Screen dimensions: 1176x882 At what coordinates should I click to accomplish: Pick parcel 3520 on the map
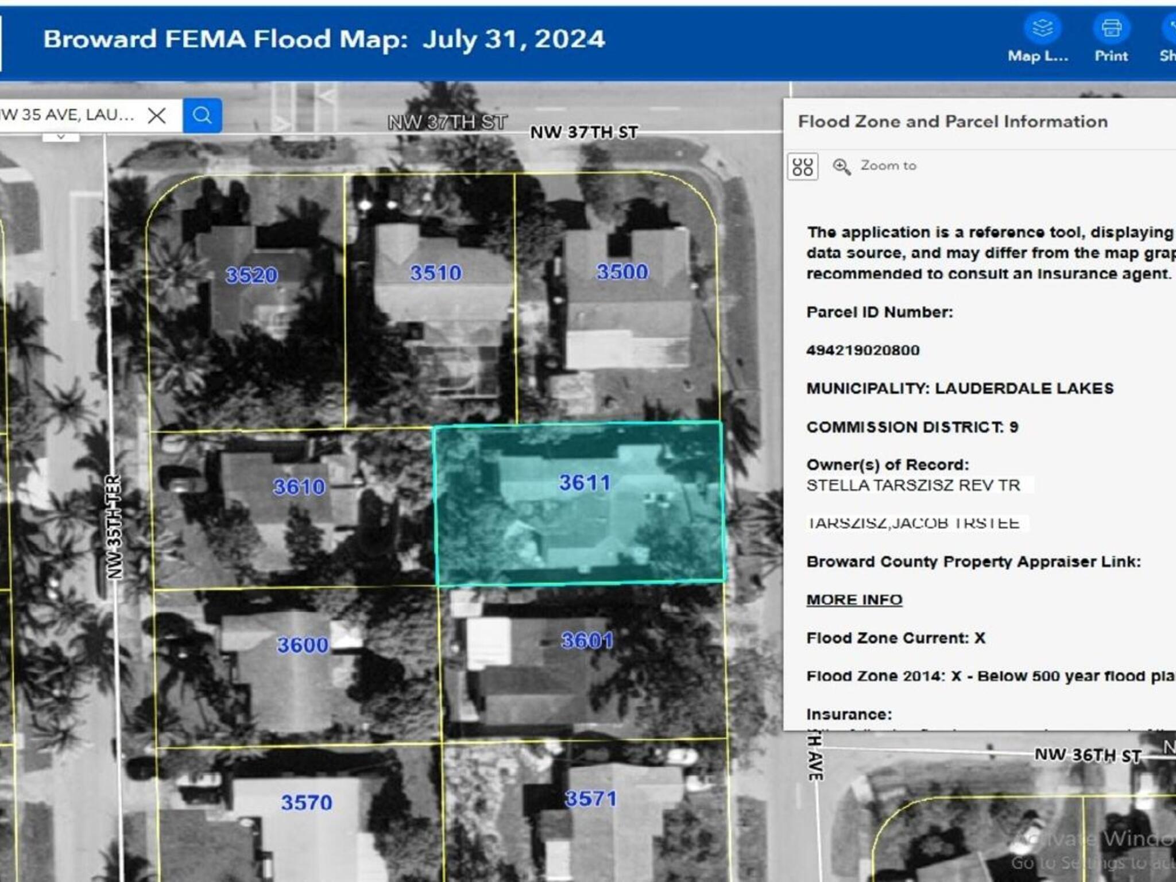coord(251,276)
